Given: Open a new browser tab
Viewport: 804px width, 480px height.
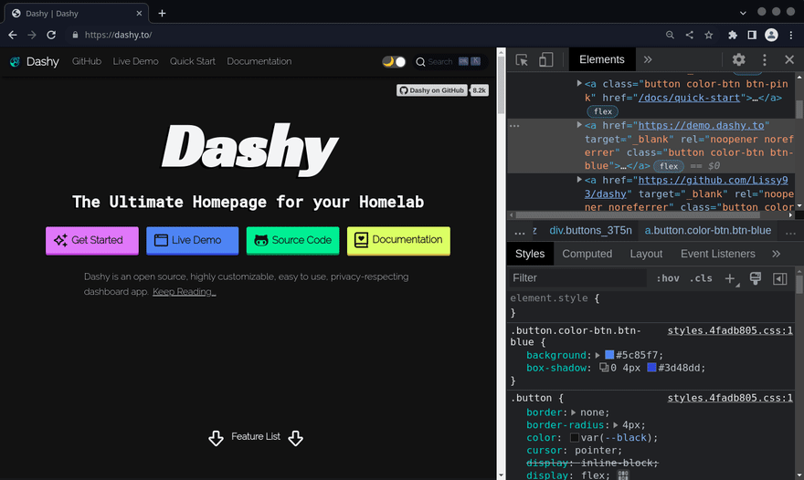Looking at the screenshot, I should click(x=162, y=14).
